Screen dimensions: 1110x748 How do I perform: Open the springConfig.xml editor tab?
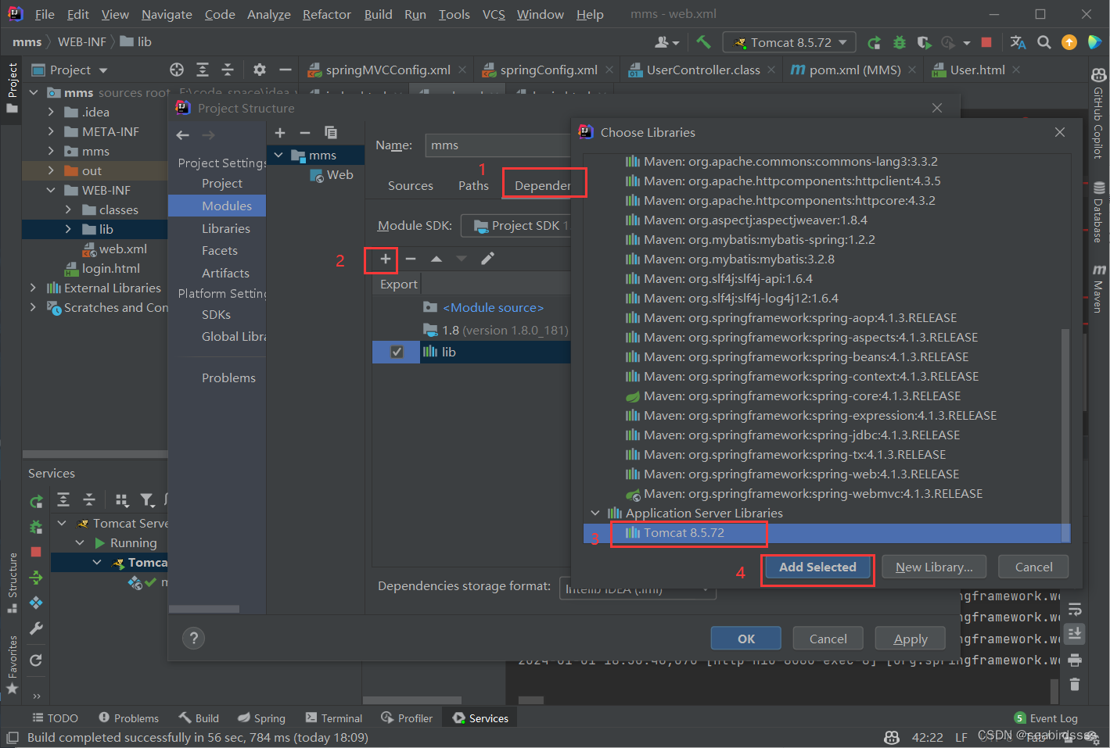click(x=548, y=70)
